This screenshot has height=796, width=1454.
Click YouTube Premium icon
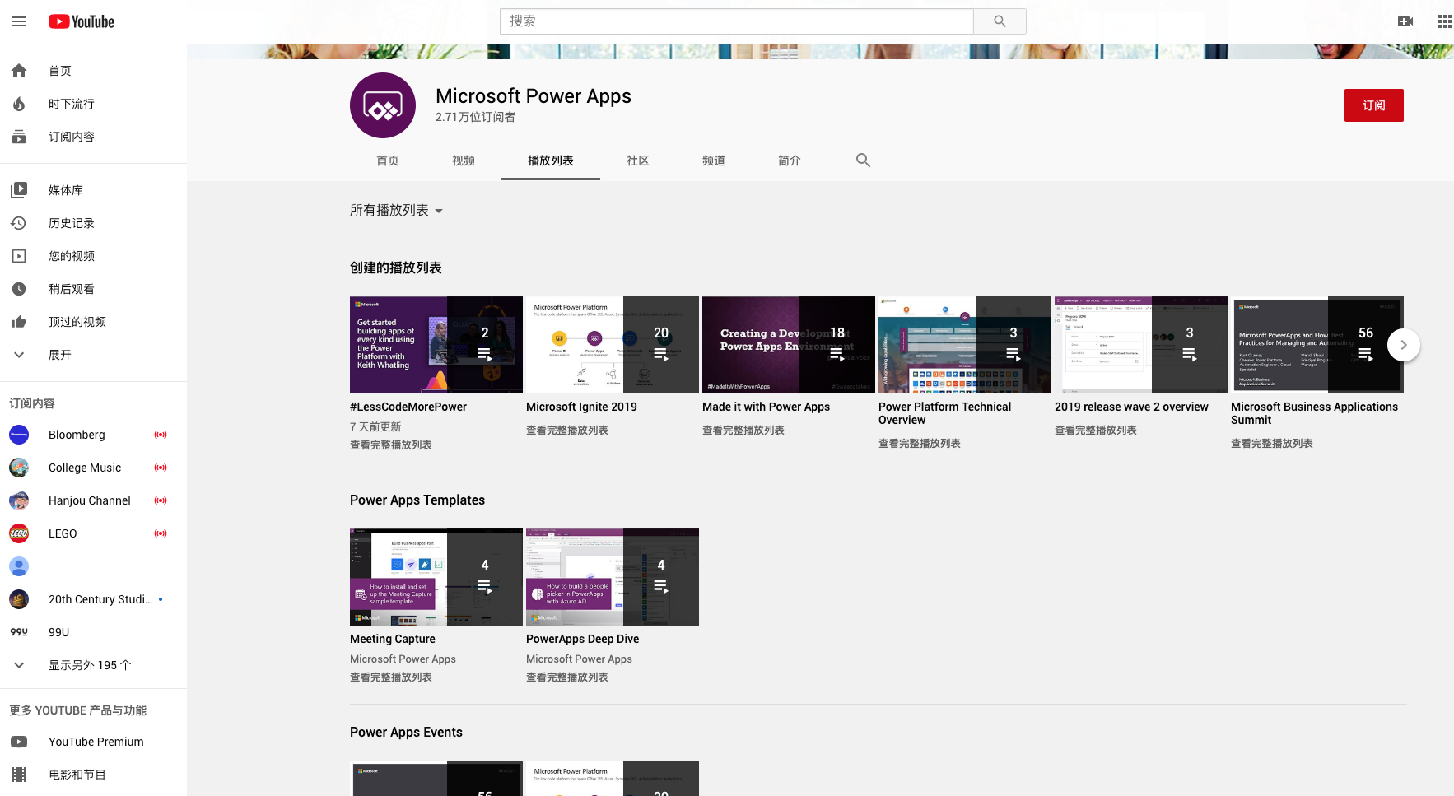19,742
